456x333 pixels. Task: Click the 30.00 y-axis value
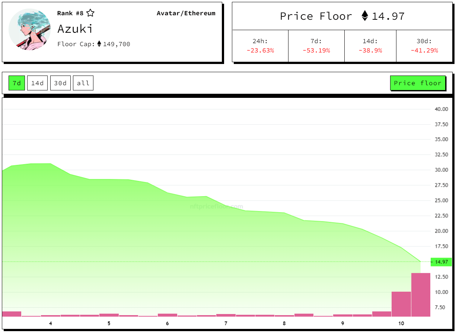click(441, 170)
